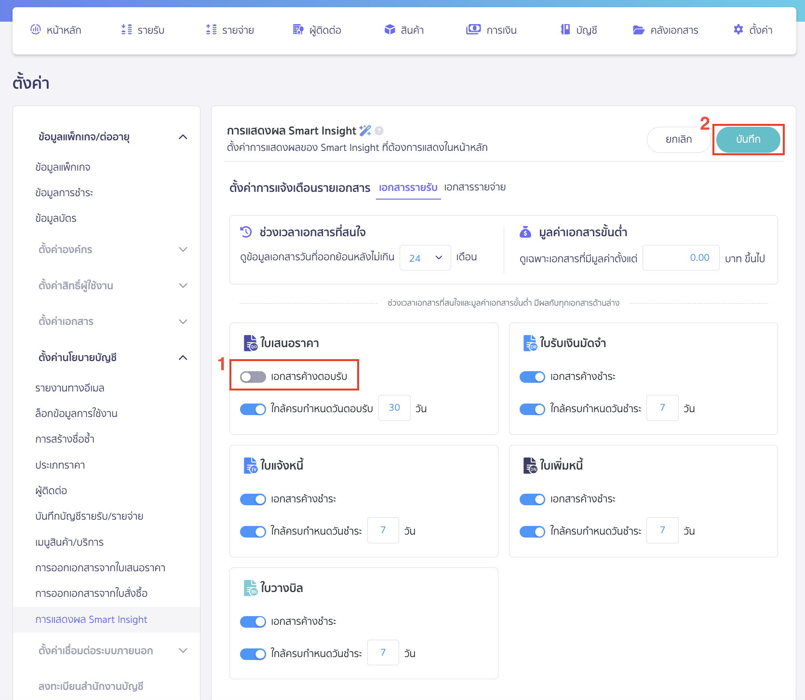This screenshot has width=805, height=700.
Task: Open the Smart Insight help question mark icon
Action: (379, 130)
